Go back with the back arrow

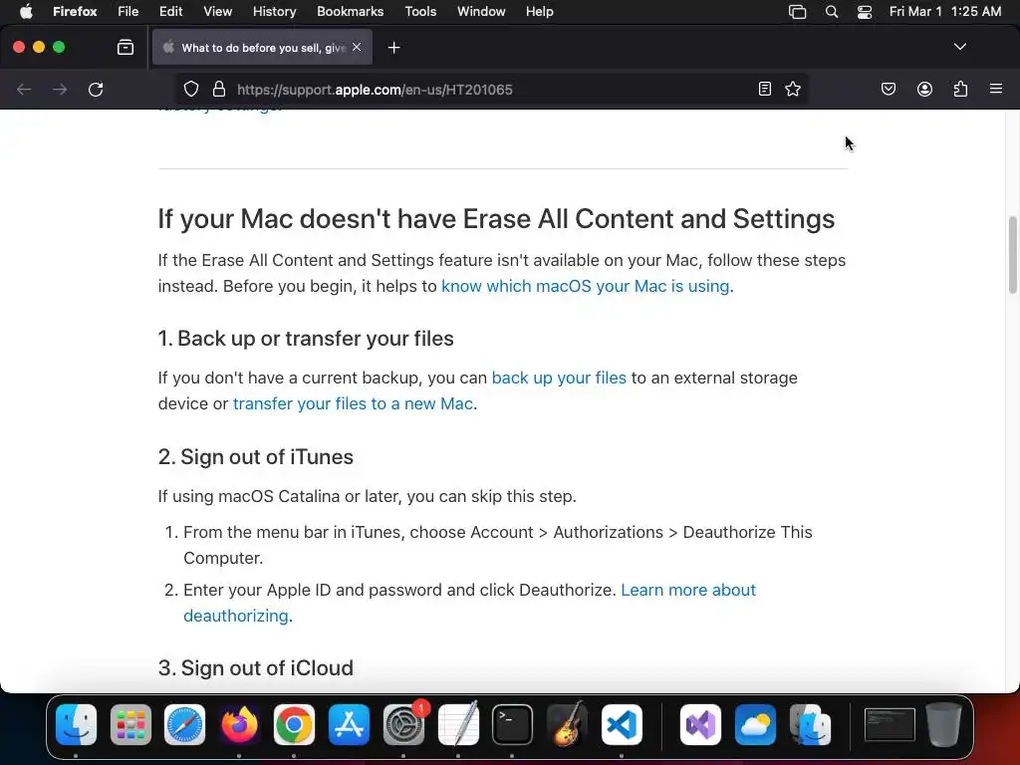[x=24, y=89]
